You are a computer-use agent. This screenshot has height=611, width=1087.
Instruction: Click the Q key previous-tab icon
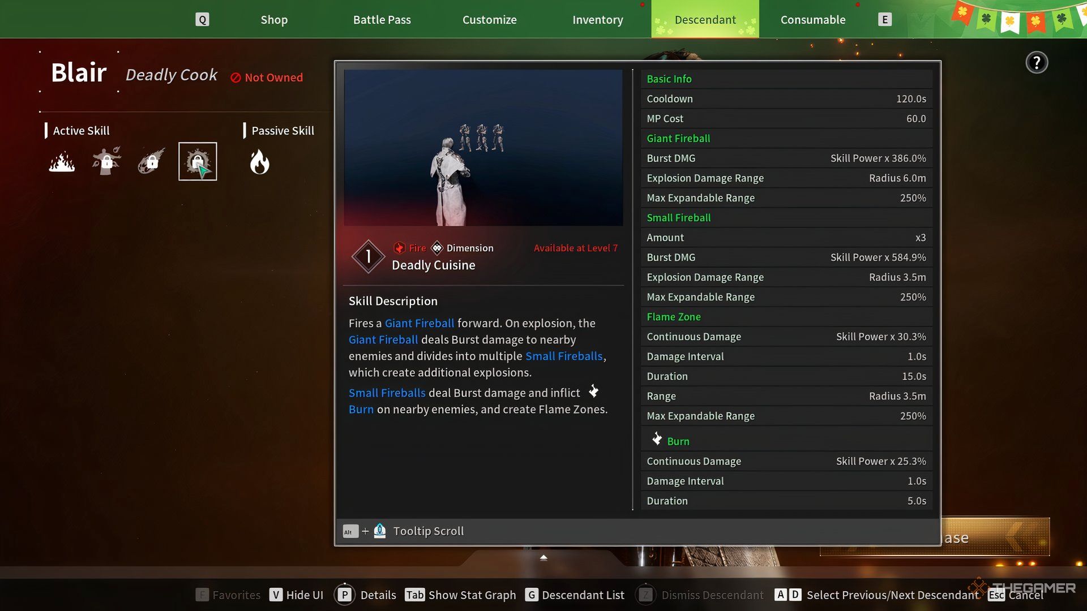coord(202,20)
